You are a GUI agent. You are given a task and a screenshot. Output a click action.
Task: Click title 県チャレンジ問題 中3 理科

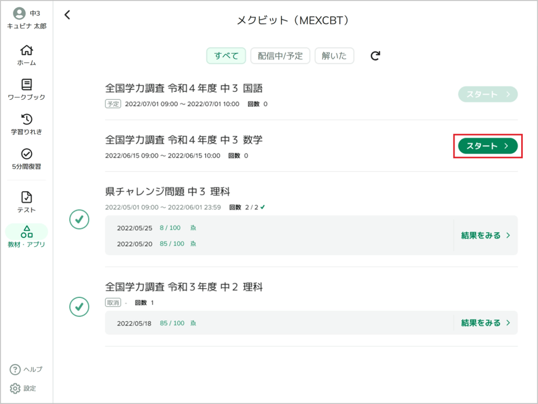coord(167,191)
